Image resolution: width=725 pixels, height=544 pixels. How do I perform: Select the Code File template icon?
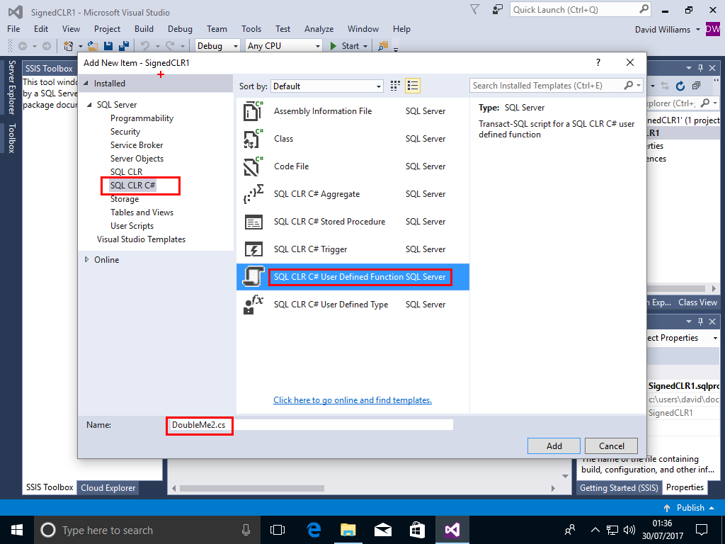[253, 166]
